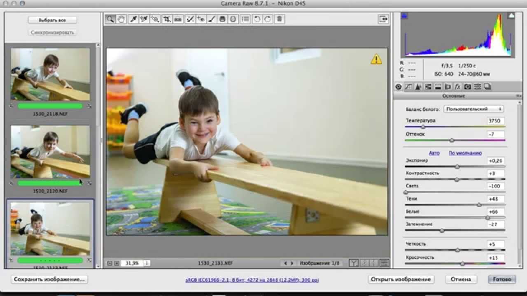Select the Radial Filter tool
The width and height of the screenshot is (527, 296).
[x=233, y=19]
